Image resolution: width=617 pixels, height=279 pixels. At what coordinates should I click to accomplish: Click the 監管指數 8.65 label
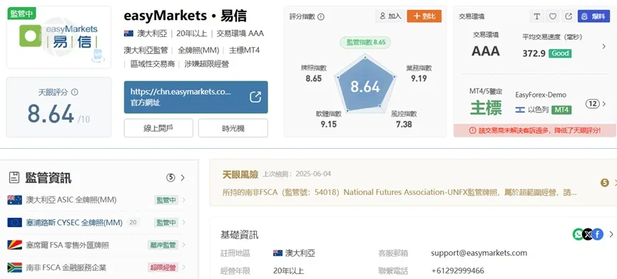[x=365, y=42]
